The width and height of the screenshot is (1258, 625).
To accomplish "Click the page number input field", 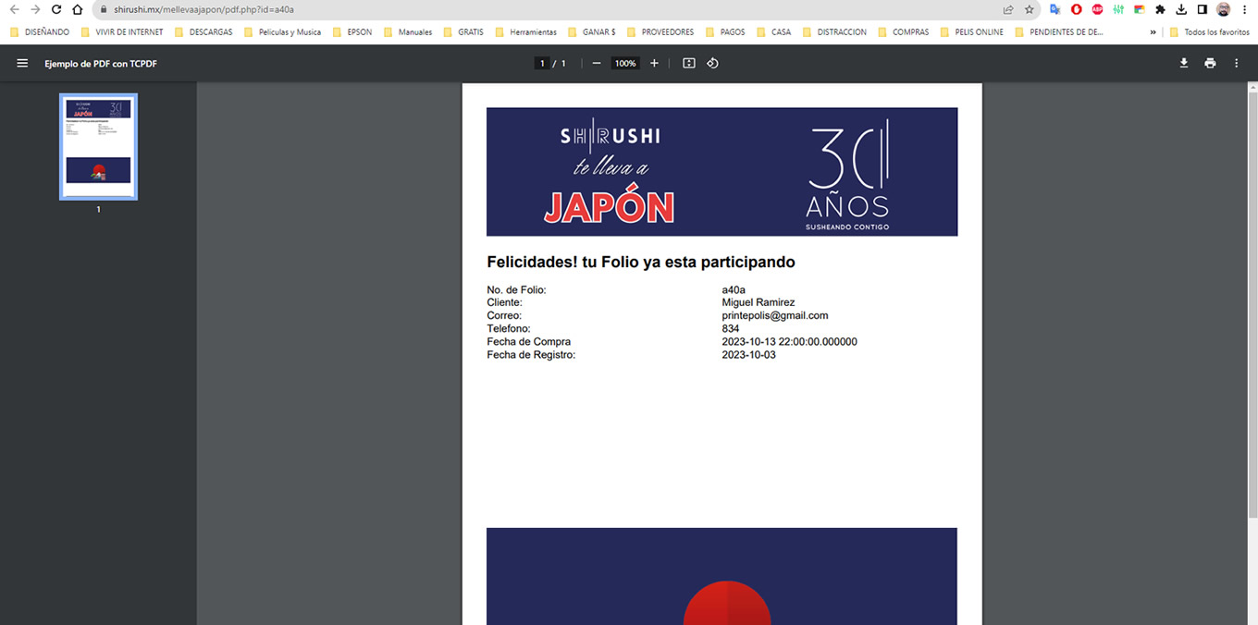I will (542, 63).
